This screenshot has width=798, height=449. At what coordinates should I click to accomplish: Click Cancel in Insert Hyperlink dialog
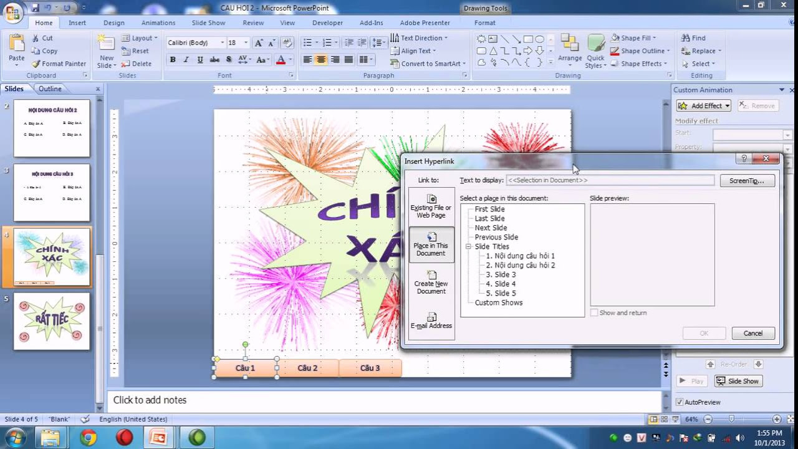[753, 333]
